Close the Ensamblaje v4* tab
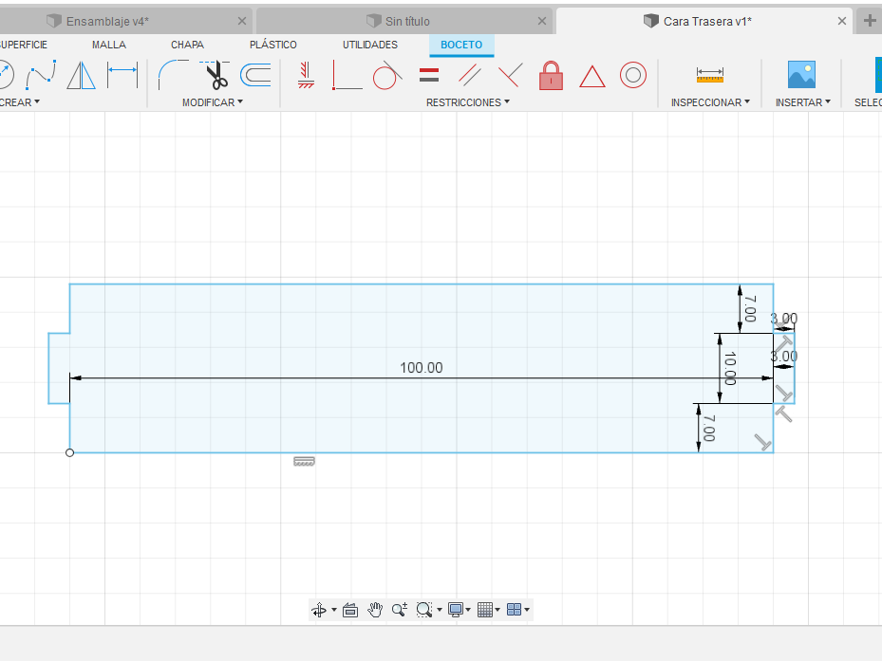 point(242,22)
